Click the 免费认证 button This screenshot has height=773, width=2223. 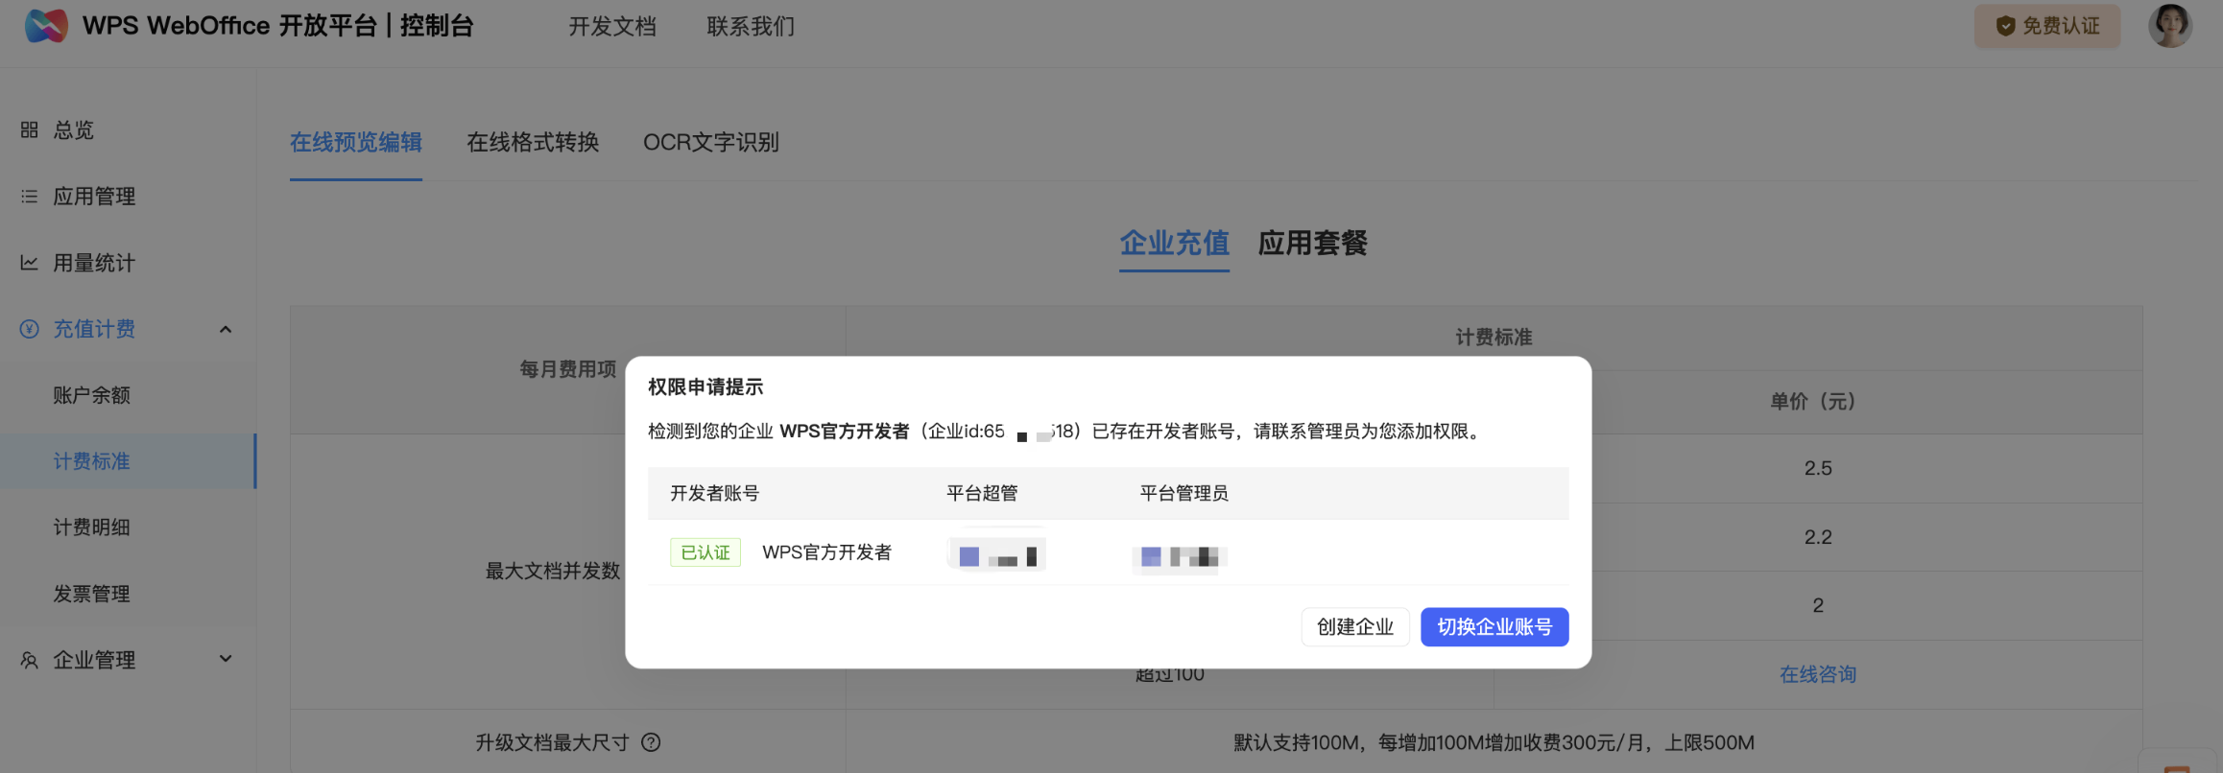pos(2047,26)
